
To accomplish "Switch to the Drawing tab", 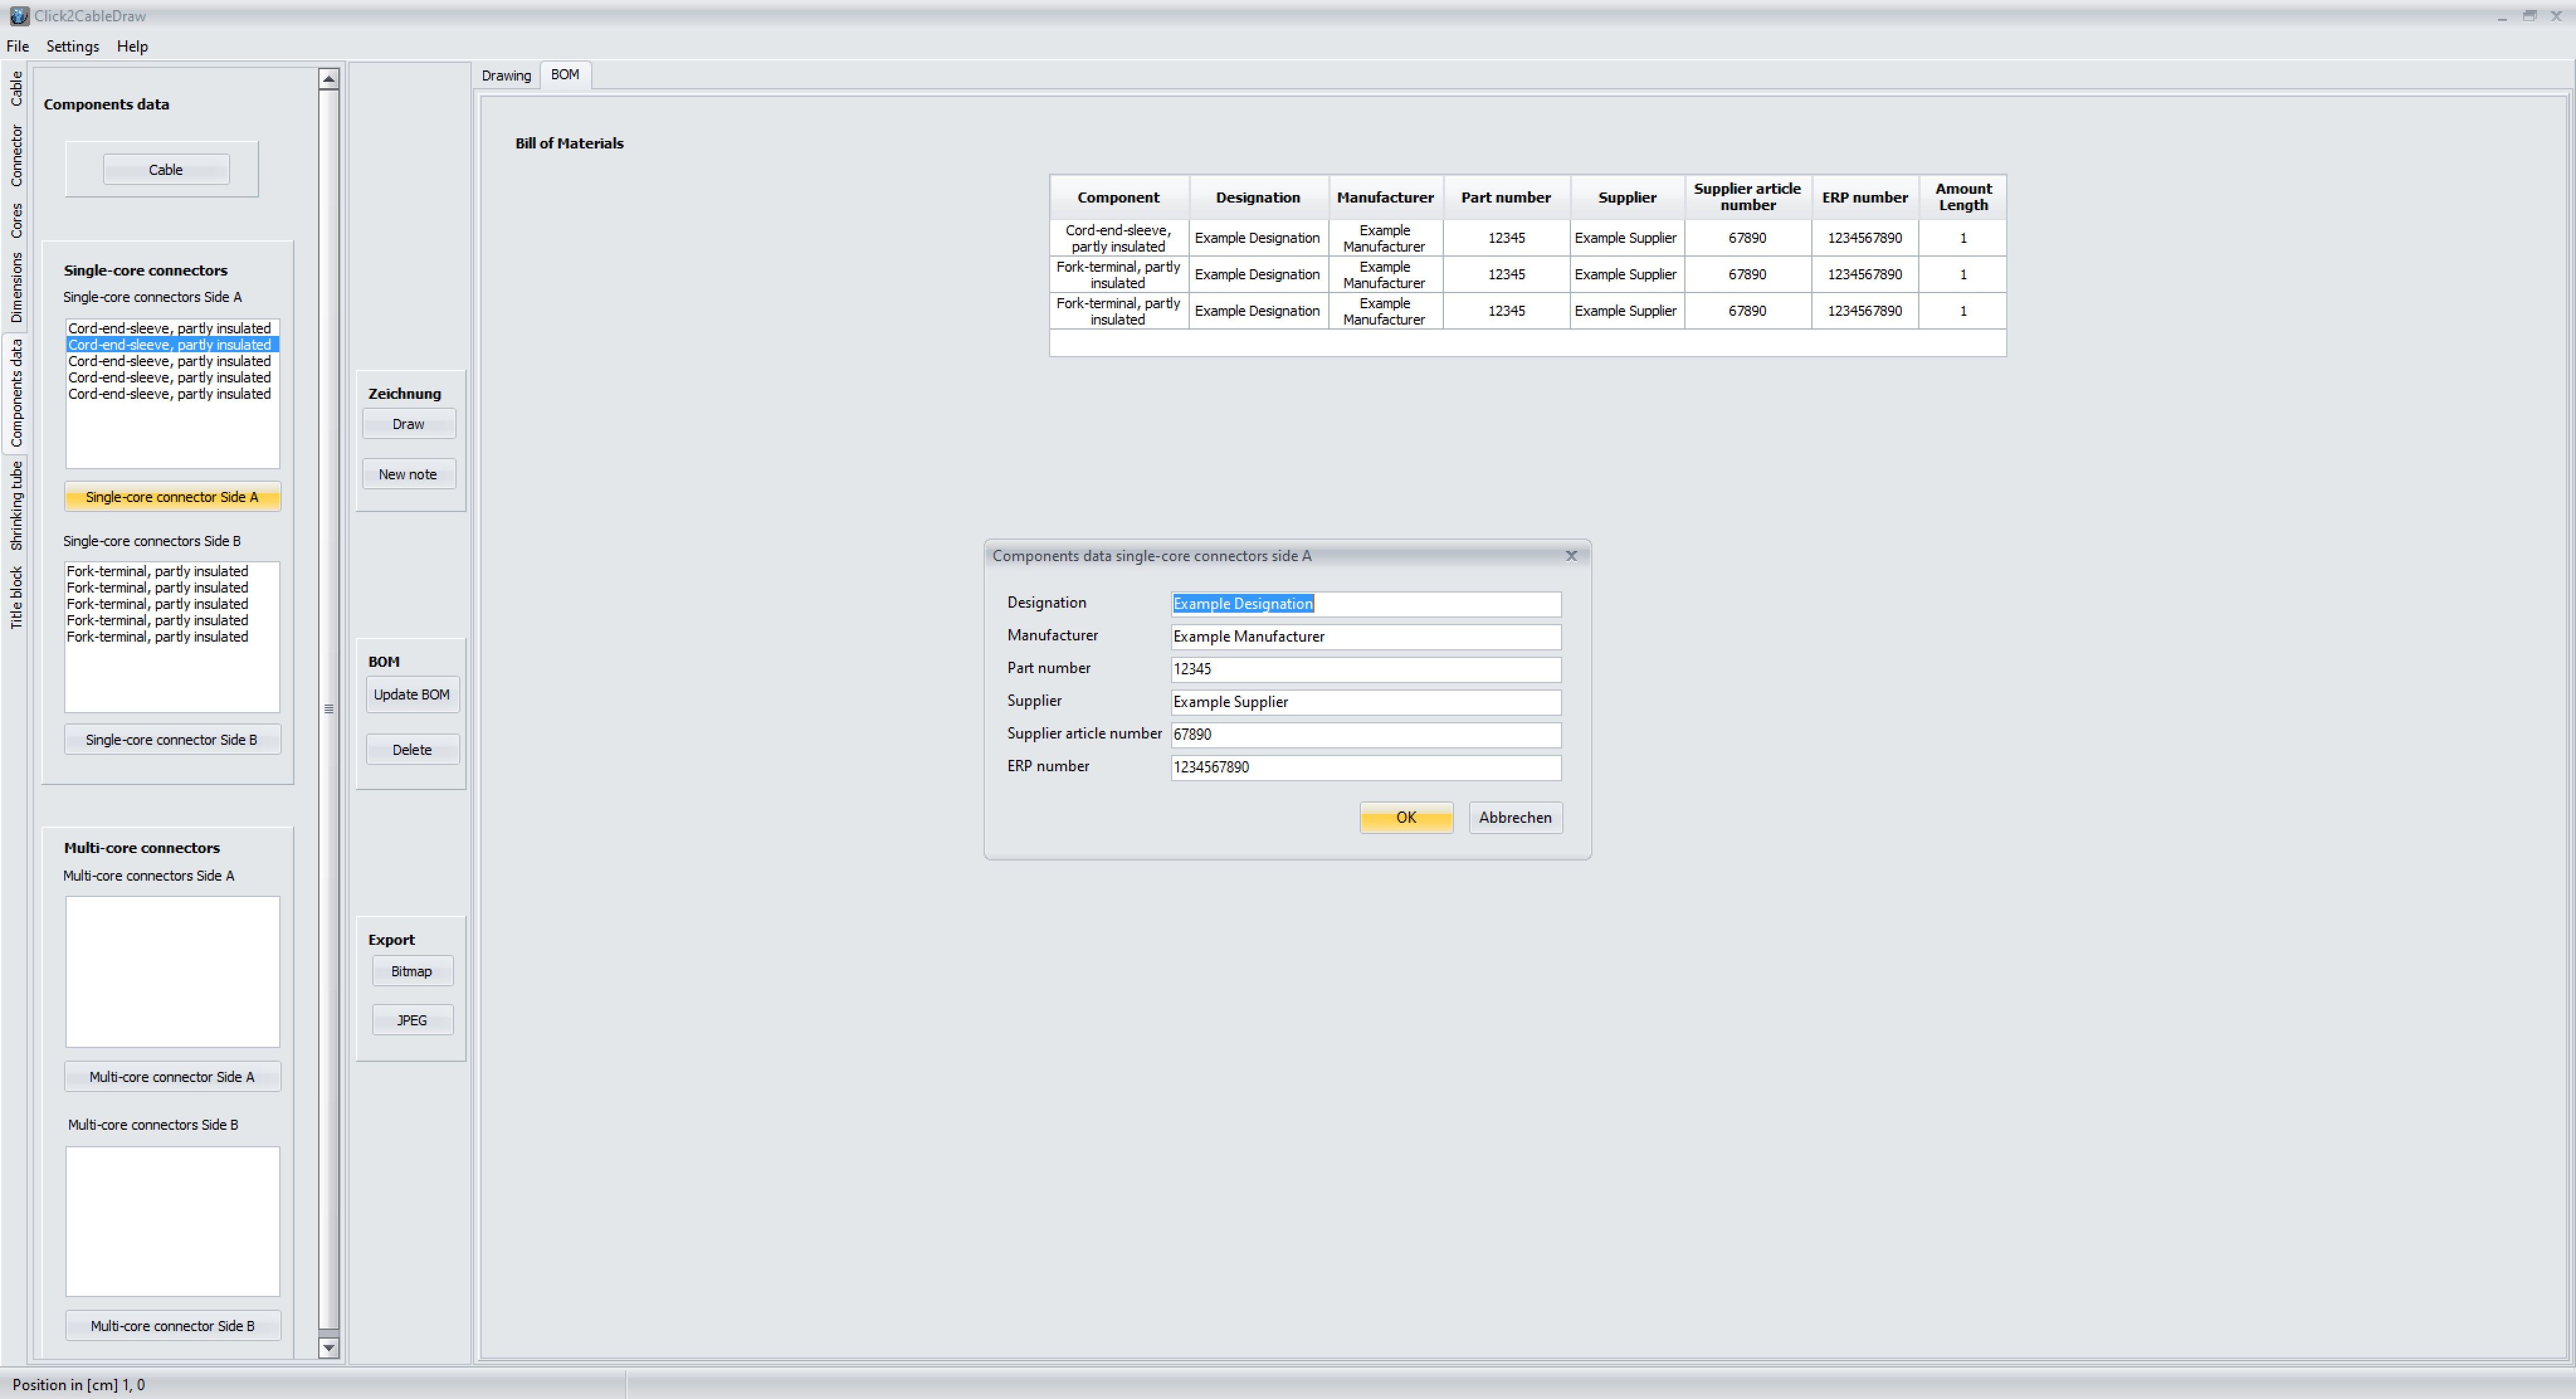I will 506,75.
